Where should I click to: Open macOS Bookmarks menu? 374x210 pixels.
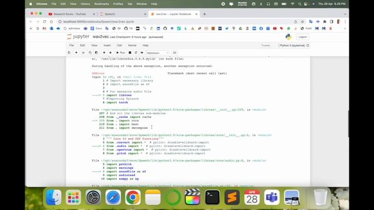(x=102, y=4)
